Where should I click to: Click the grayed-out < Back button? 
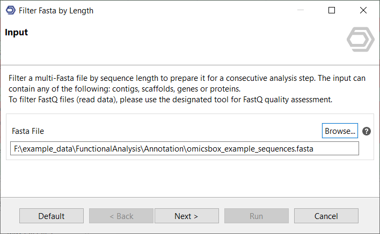pos(121,216)
